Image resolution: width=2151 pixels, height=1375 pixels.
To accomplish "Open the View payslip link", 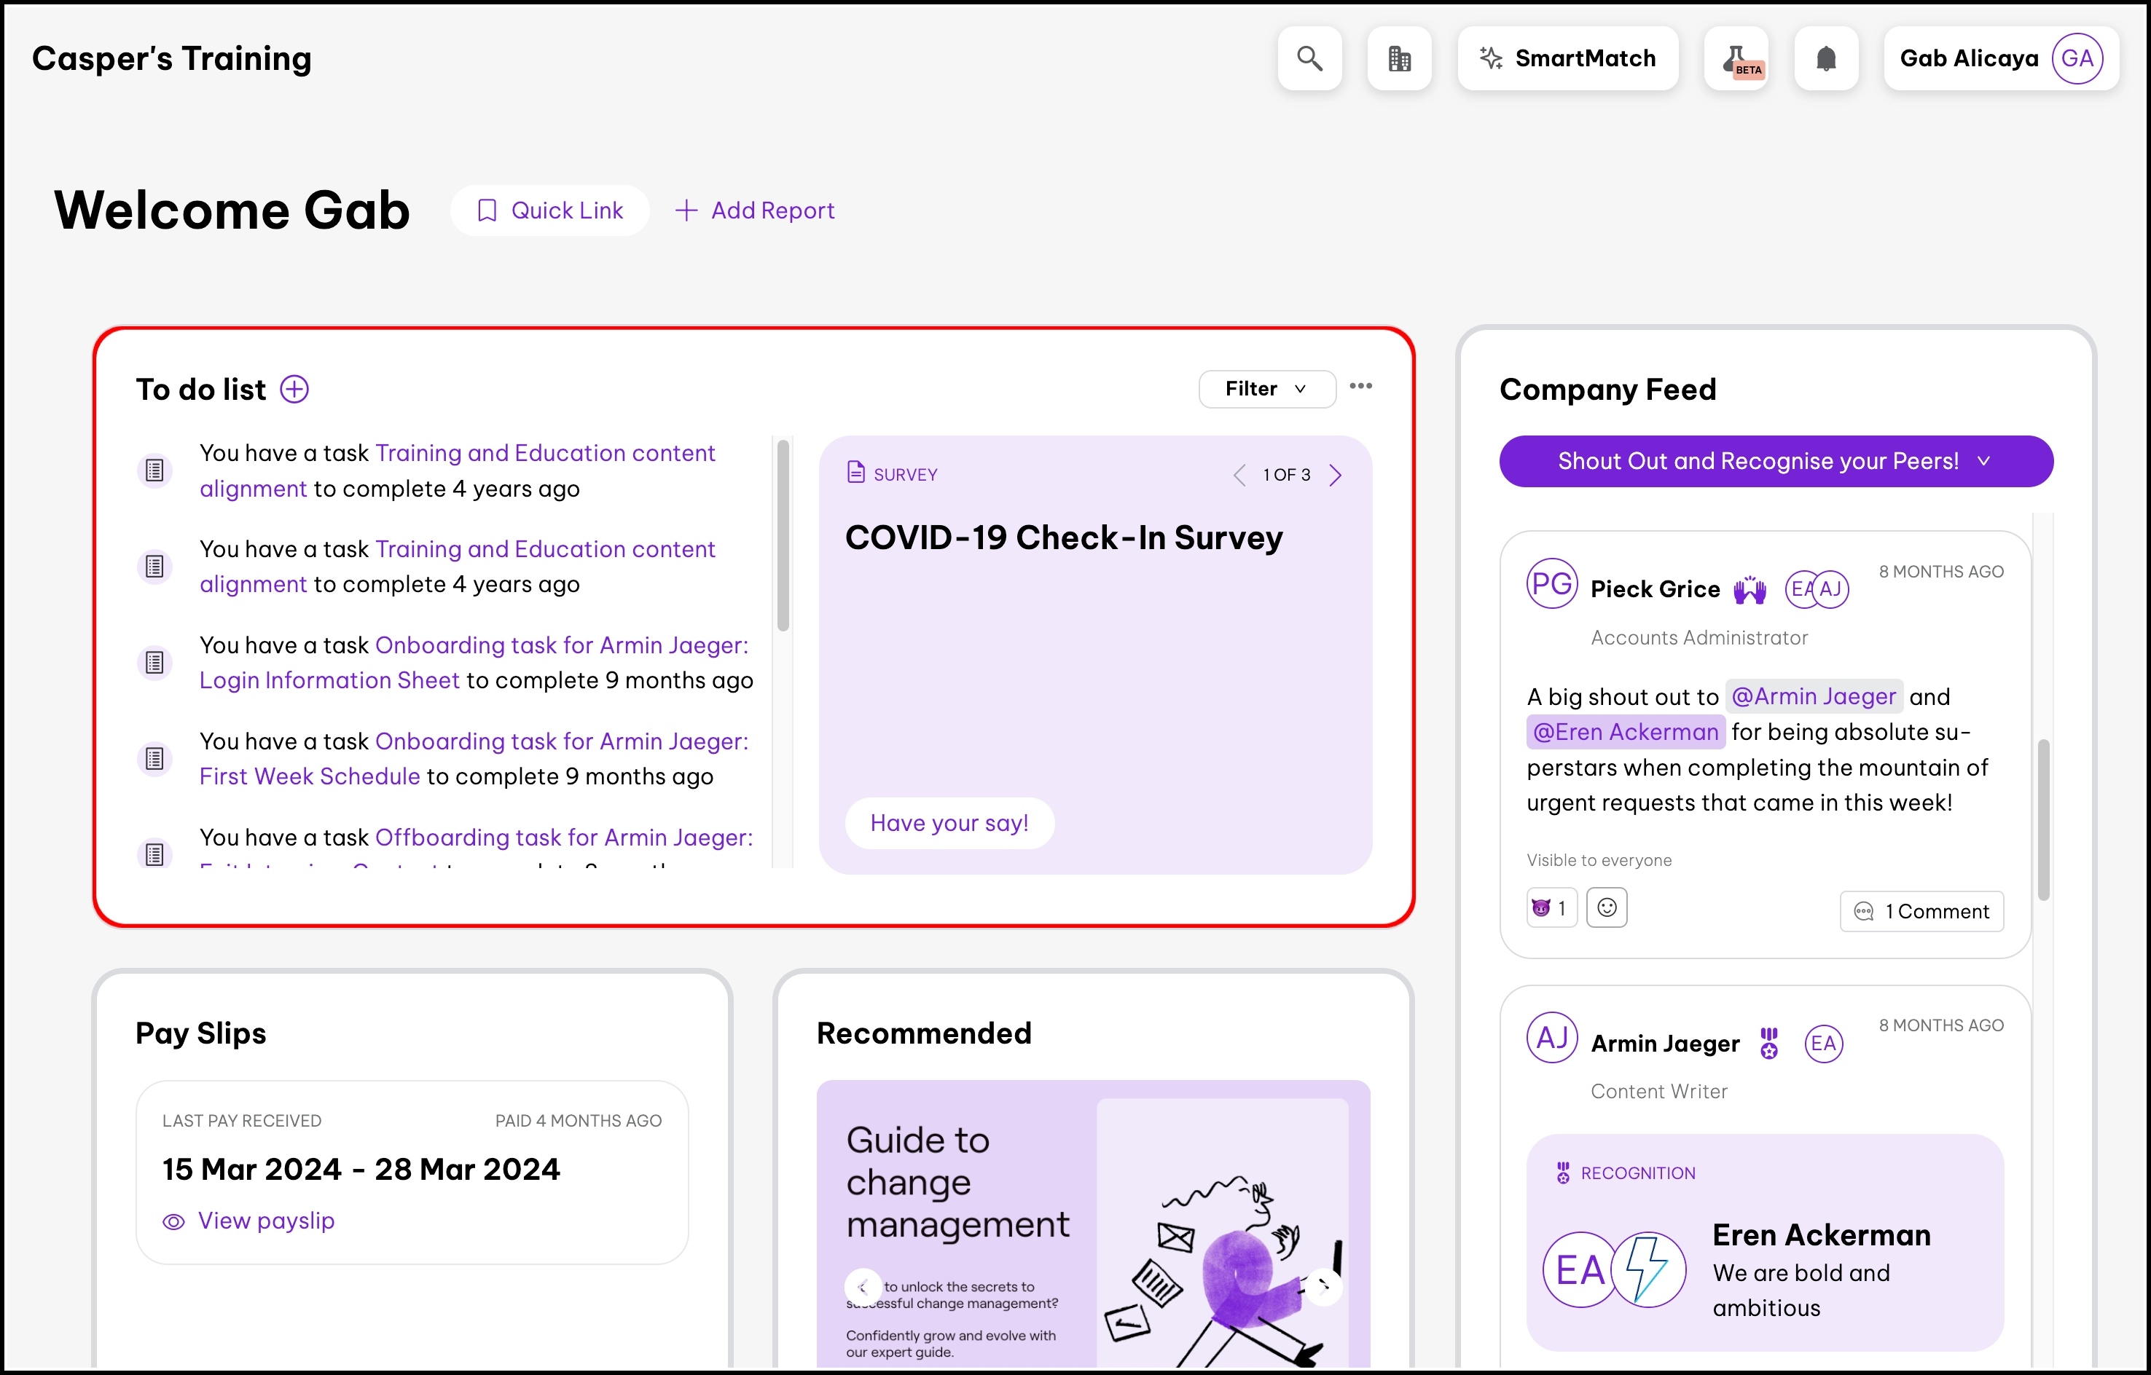I will [265, 1221].
